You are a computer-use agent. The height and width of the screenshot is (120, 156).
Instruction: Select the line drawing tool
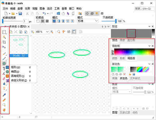pos(4,58)
